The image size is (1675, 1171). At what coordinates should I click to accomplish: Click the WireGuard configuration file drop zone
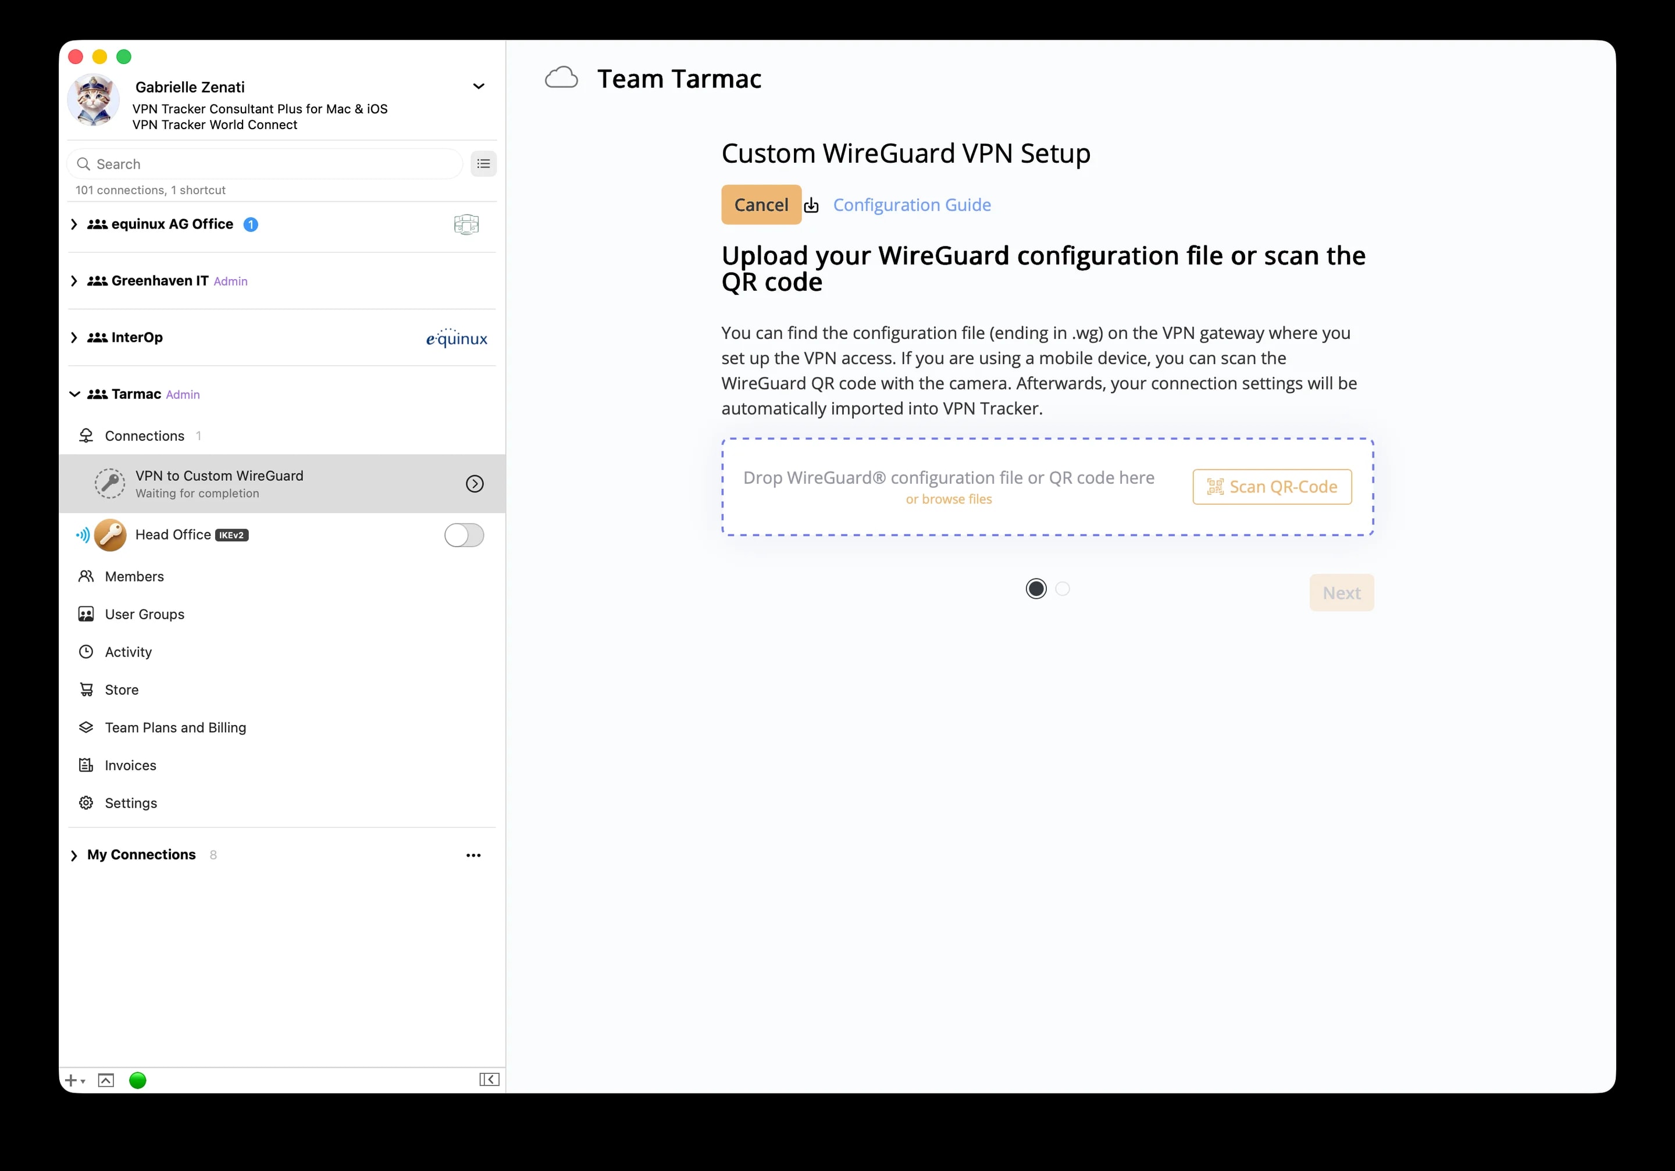click(x=1047, y=487)
